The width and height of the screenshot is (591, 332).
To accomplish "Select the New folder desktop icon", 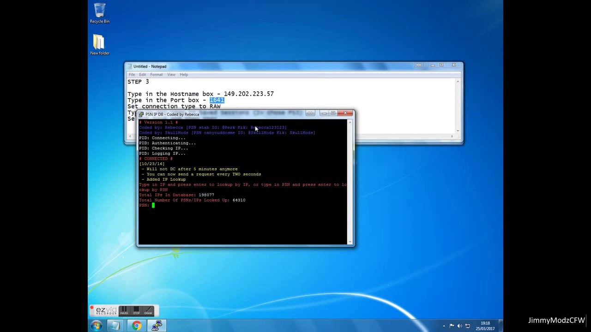I will pyautogui.click(x=99, y=45).
